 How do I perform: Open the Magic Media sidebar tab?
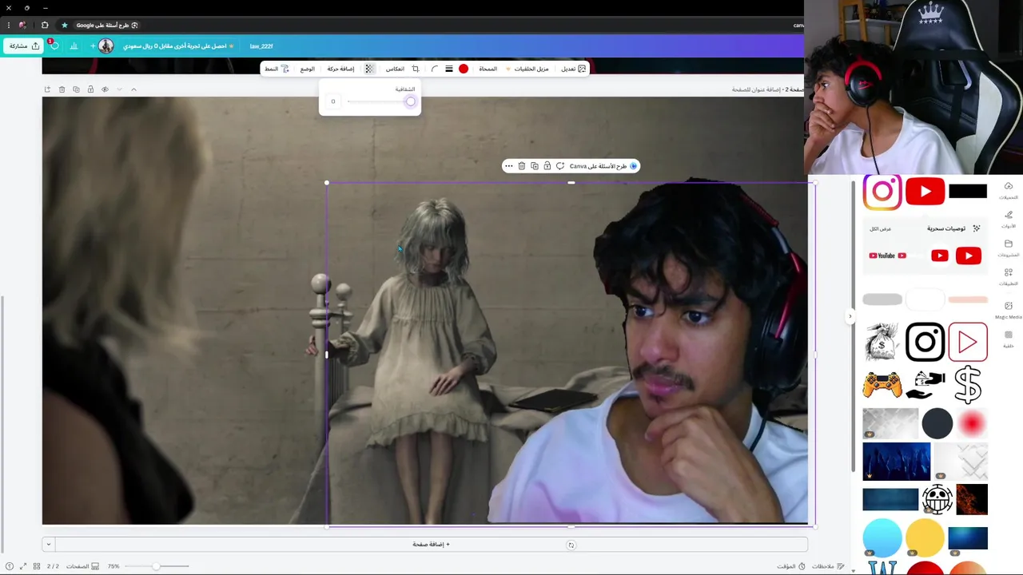tap(1009, 310)
